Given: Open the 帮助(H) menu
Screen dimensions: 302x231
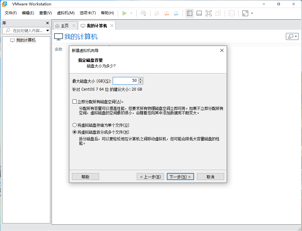Looking at the screenshot, I should tap(107, 13).
